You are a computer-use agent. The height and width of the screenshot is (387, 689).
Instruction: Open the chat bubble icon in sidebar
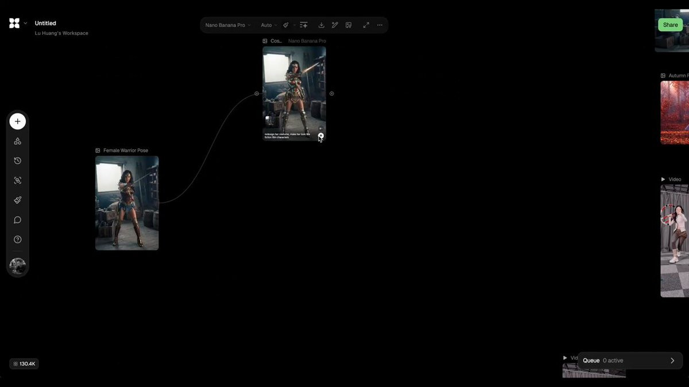point(17,220)
